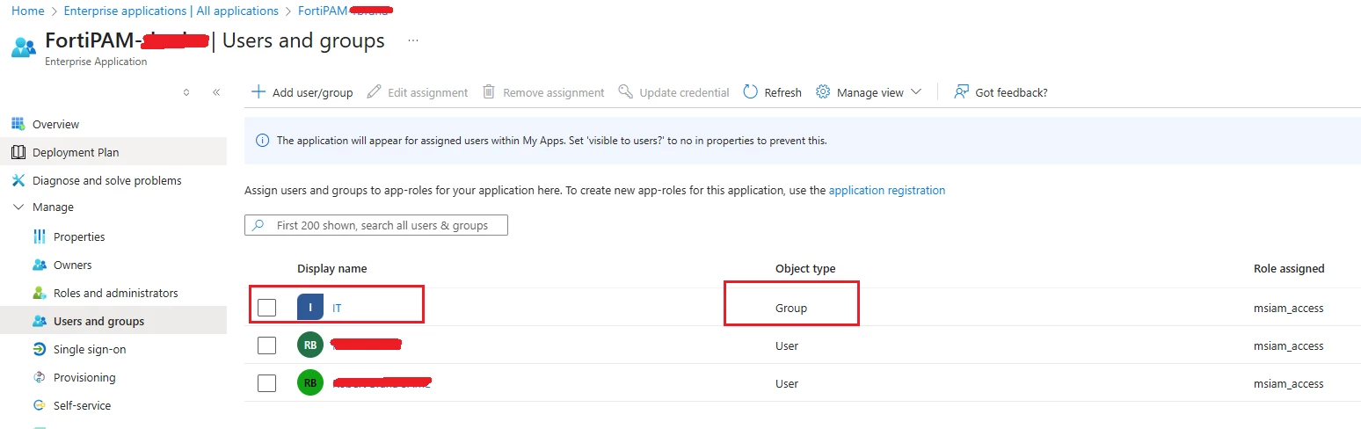Click the Add user/group plus icon
This screenshot has height=429, width=1361.
pos(258,91)
